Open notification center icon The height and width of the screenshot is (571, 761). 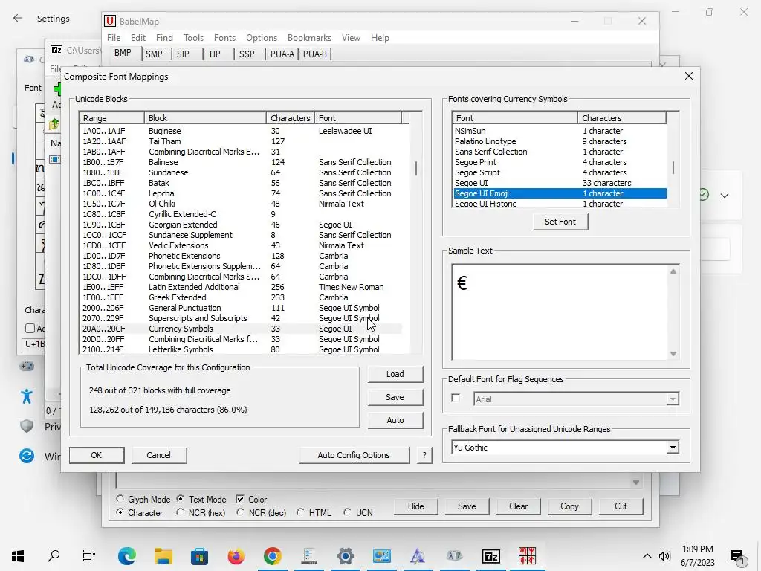click(x=737, y=557)
